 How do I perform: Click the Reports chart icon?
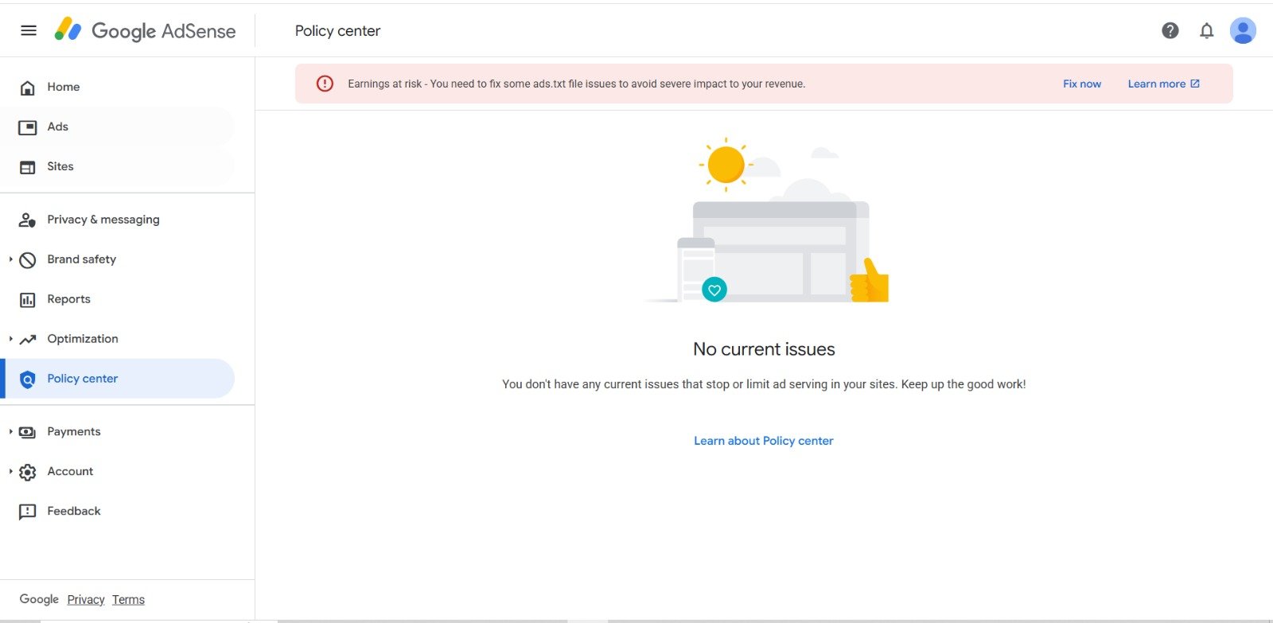click(28, 300)
